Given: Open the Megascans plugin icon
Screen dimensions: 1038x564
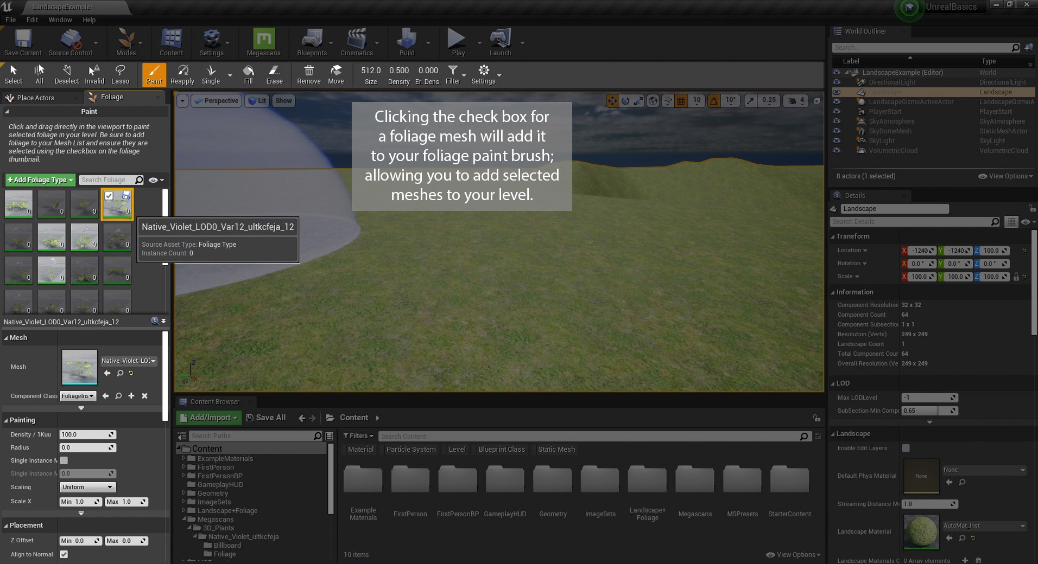Looking at the screenshot, I should (x=263, y=42).
